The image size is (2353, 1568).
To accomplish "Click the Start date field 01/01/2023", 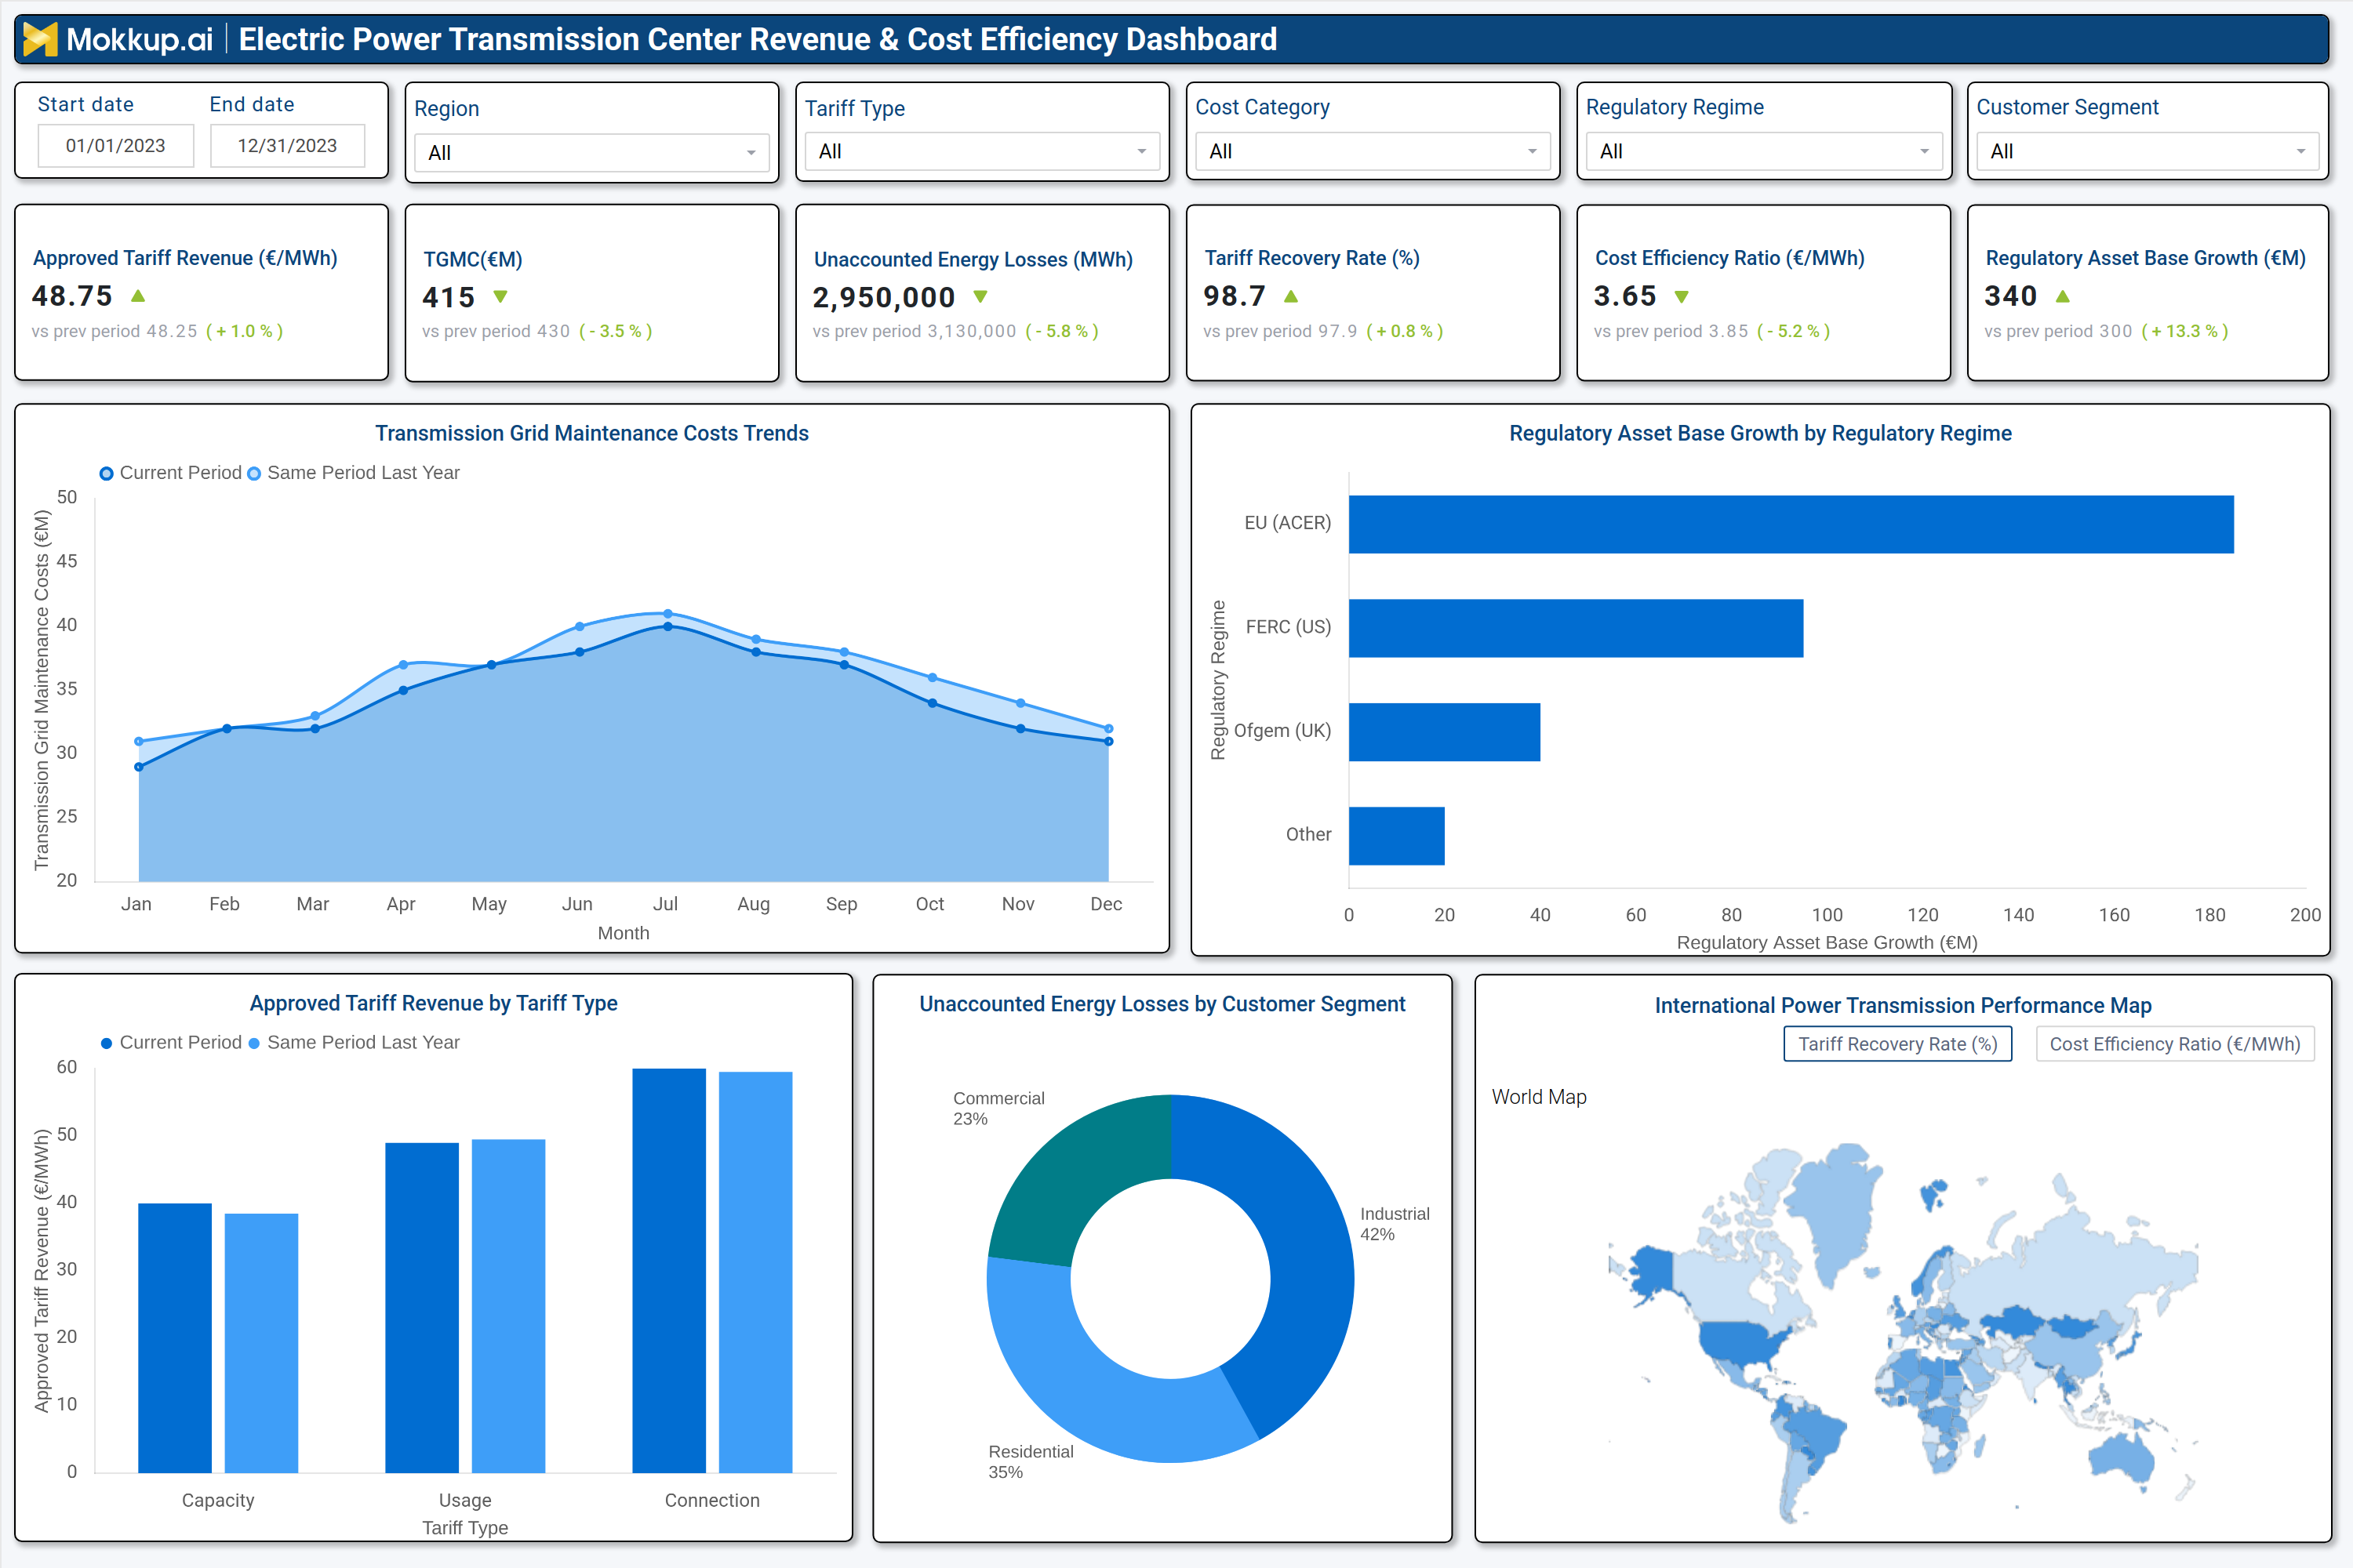I will pos(116,146).
